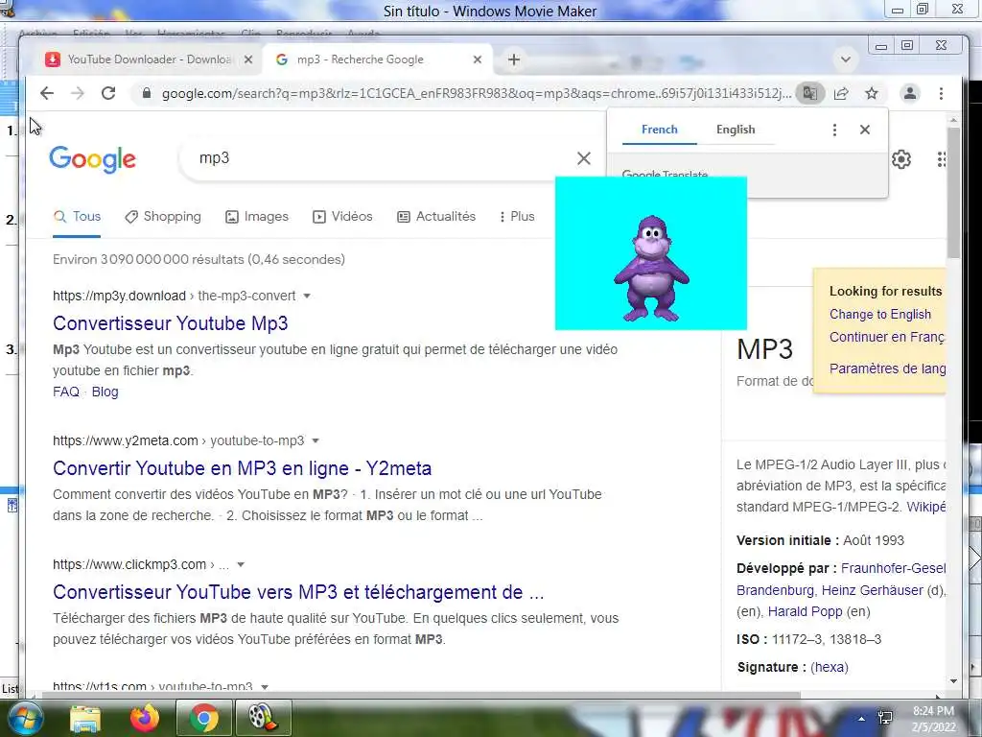This screenshot has width=982, height=737.
Task: Click scrollbar down arrow
Action: click(x=954, y=681)
